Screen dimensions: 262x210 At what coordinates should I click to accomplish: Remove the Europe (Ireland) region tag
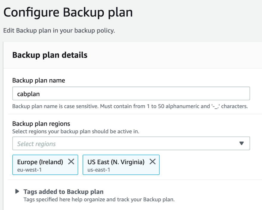click(x=71, y=161)
